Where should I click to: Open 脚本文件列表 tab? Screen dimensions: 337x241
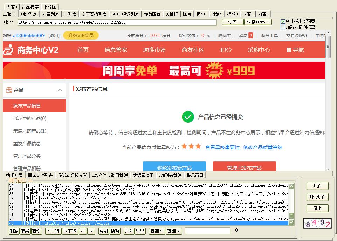[40, 175]
